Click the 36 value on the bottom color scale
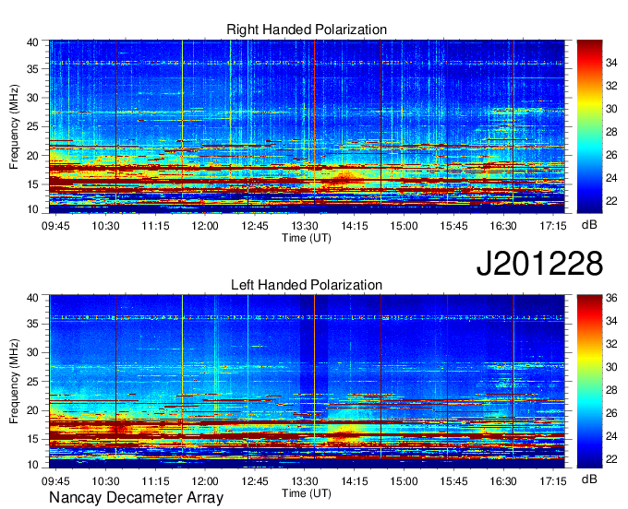Image resolution: width=628 pixels, height=509 pixels. [611, 298]
